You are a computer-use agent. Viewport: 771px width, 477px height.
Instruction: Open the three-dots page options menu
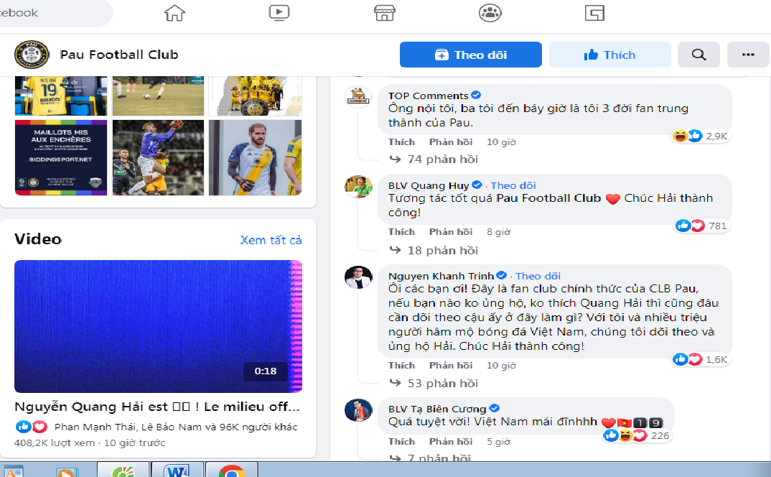[x=748, y=55]
